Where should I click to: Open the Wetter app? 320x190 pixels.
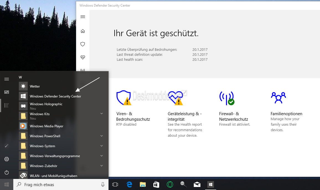61,86
